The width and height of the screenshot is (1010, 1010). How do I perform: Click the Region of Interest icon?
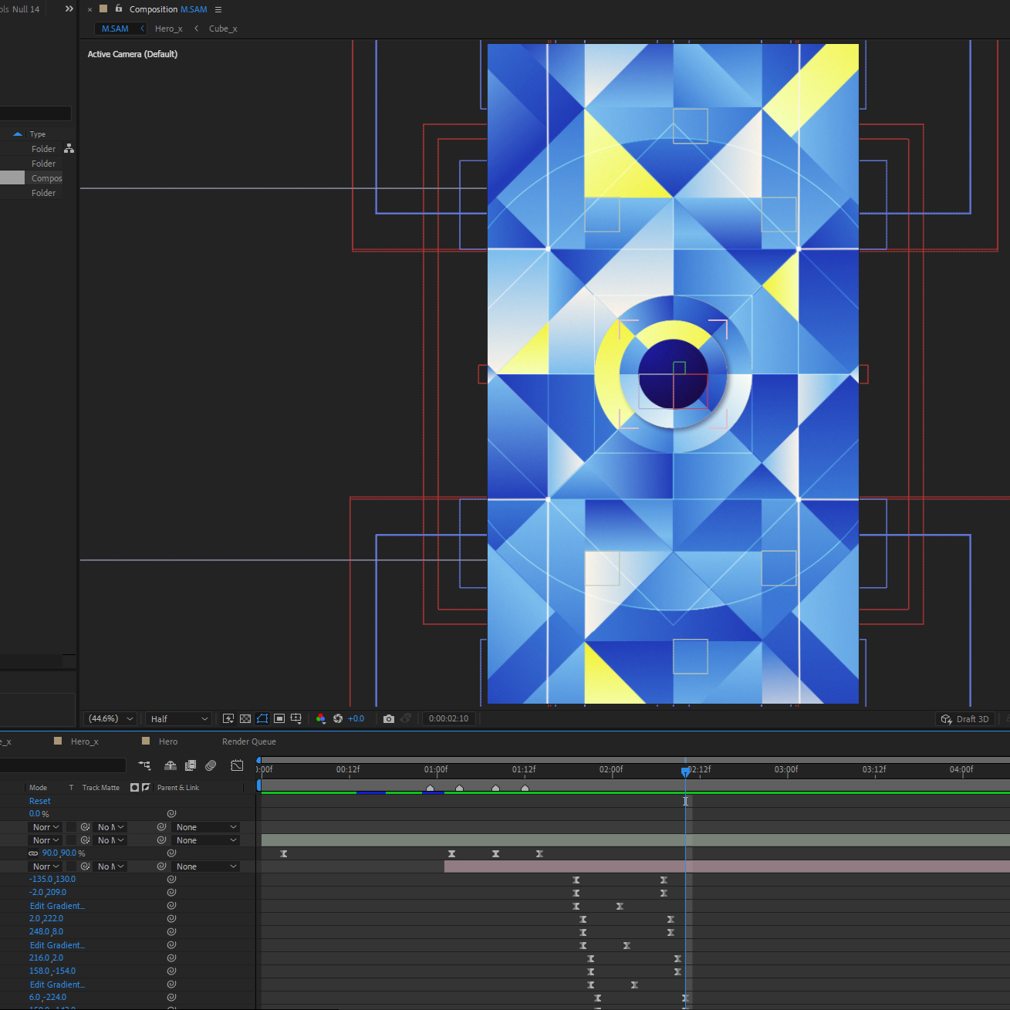279,718
